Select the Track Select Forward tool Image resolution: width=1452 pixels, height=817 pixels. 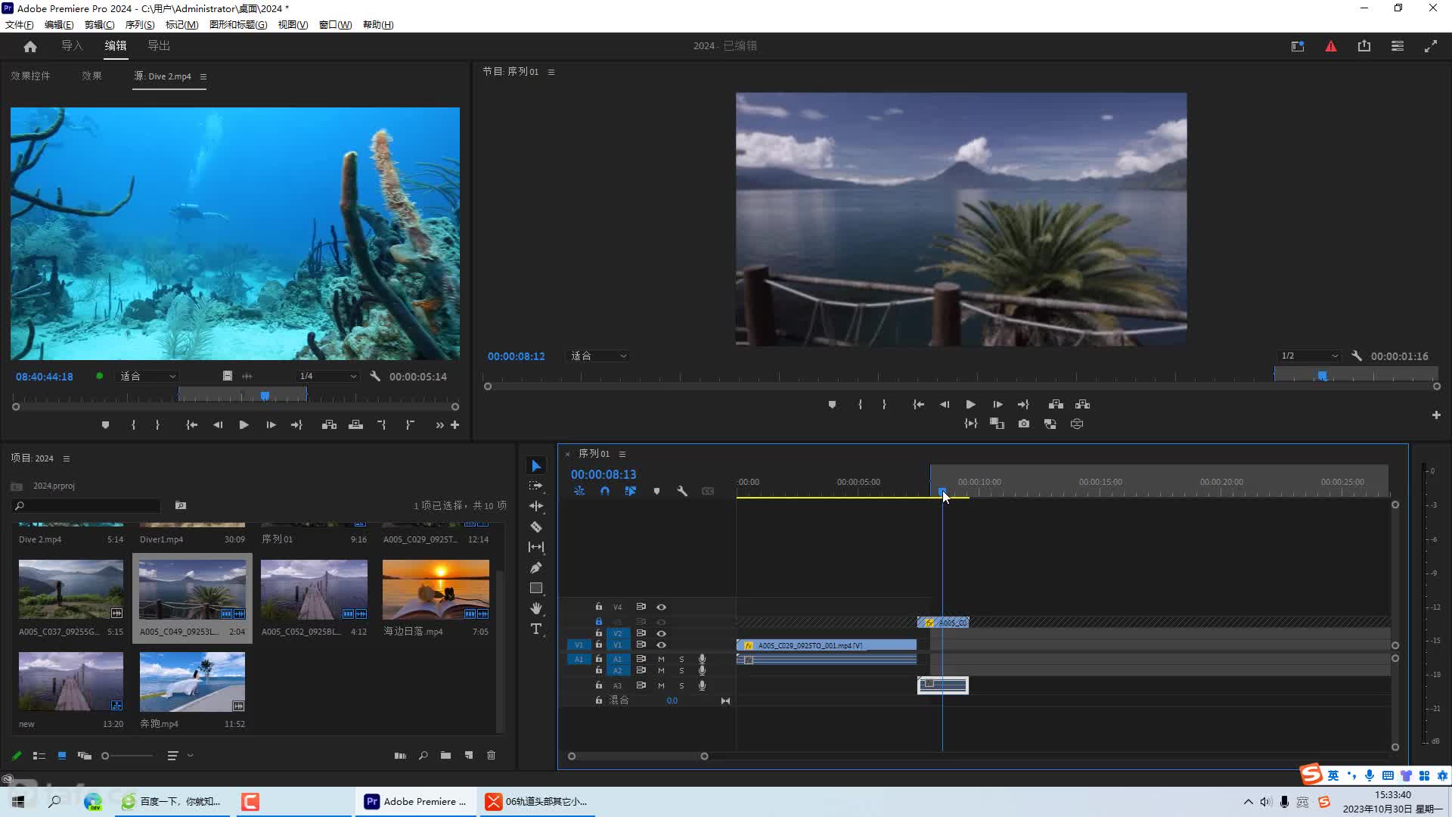tap(536, 486)
